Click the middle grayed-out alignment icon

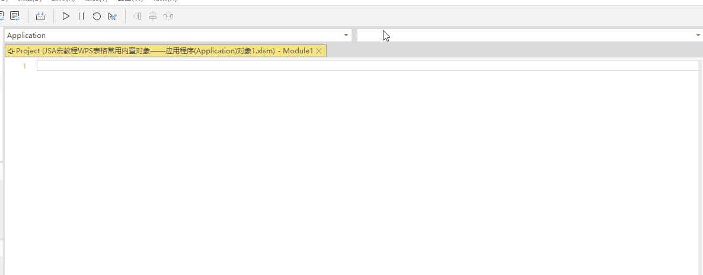(x=153, y=16)
